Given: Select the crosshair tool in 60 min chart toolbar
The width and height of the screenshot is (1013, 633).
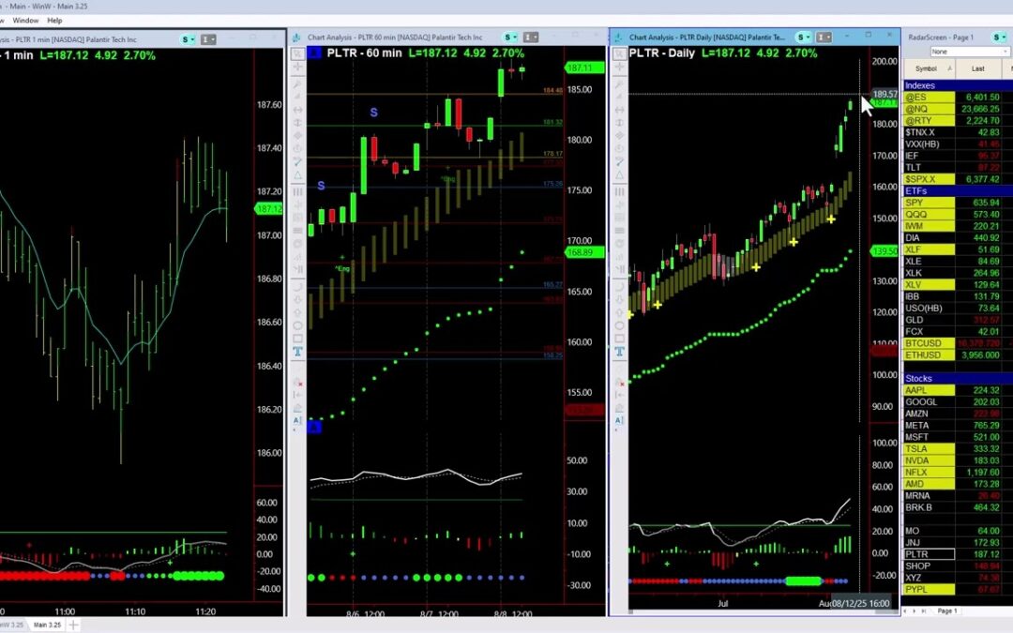Looking at the screenshot, I should coord(297,68).
